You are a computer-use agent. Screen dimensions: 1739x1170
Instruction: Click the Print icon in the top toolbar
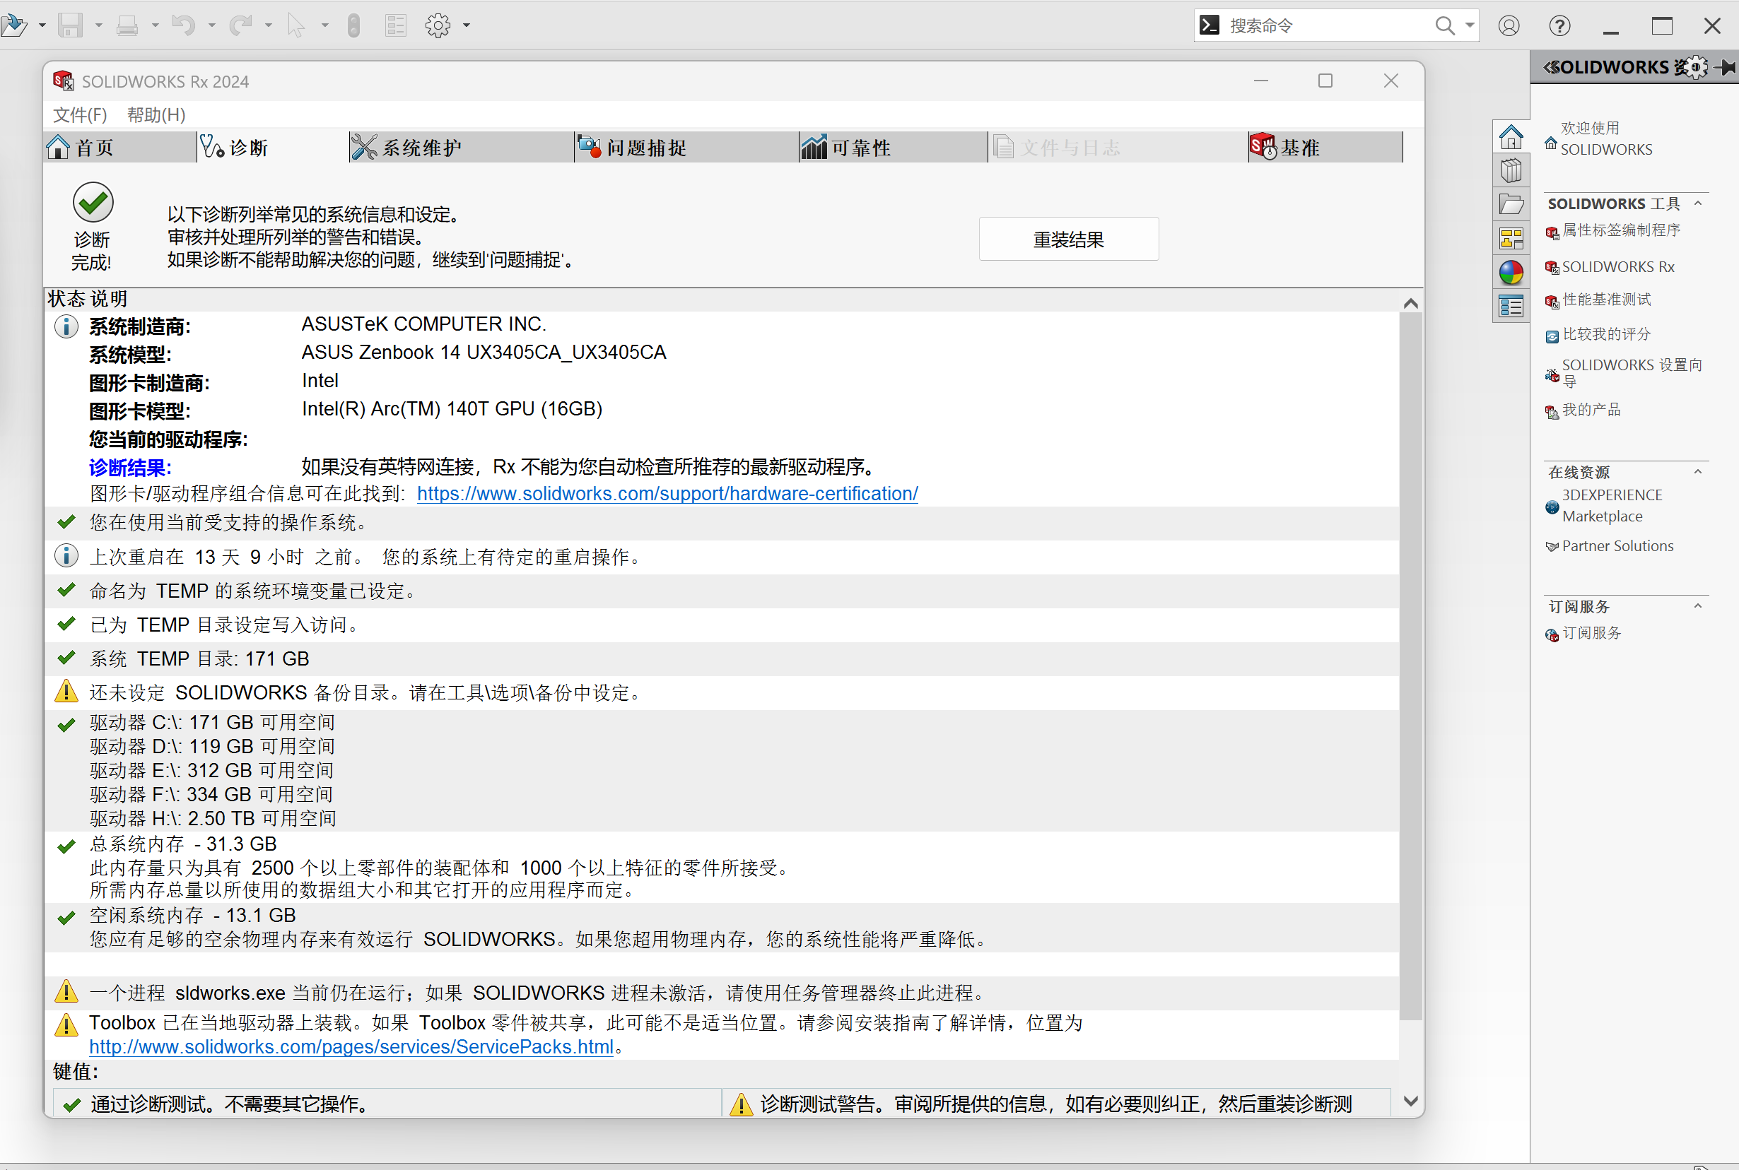(x=128, y=26)
